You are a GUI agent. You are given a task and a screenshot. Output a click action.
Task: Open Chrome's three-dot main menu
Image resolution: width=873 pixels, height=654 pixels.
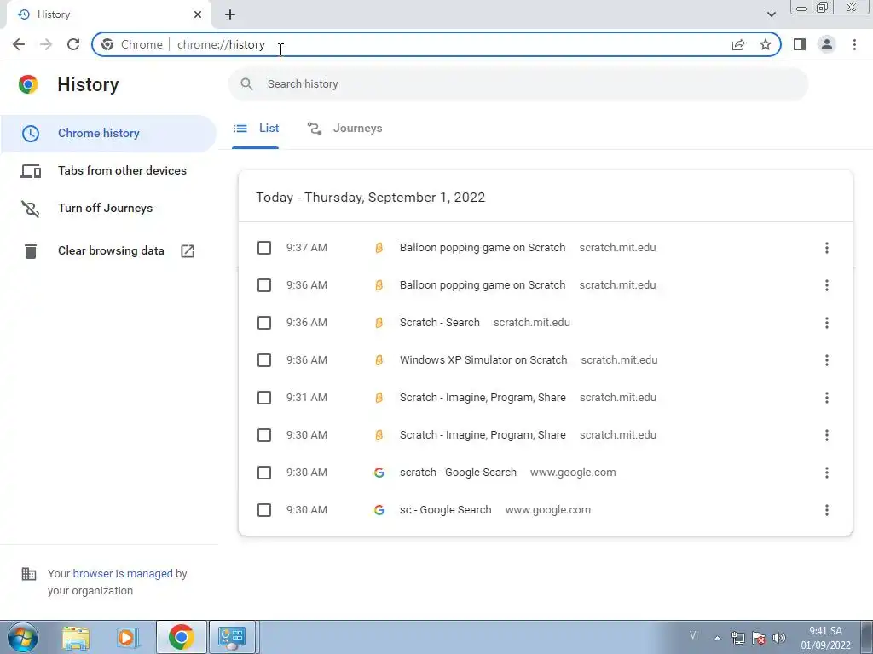pos(854,44)
